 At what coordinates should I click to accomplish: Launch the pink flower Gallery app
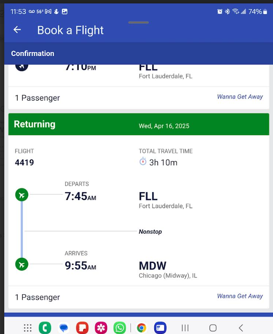click(x=101, y=328)
